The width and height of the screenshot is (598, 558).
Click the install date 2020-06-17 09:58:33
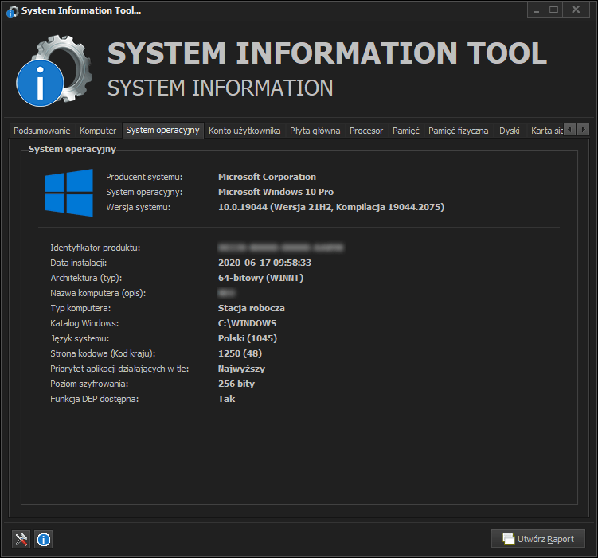(x=264, y=263)
